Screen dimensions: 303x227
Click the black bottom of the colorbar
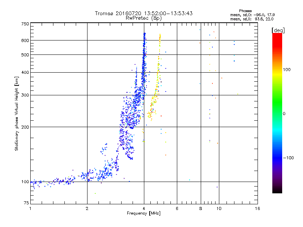click(277, 190)
